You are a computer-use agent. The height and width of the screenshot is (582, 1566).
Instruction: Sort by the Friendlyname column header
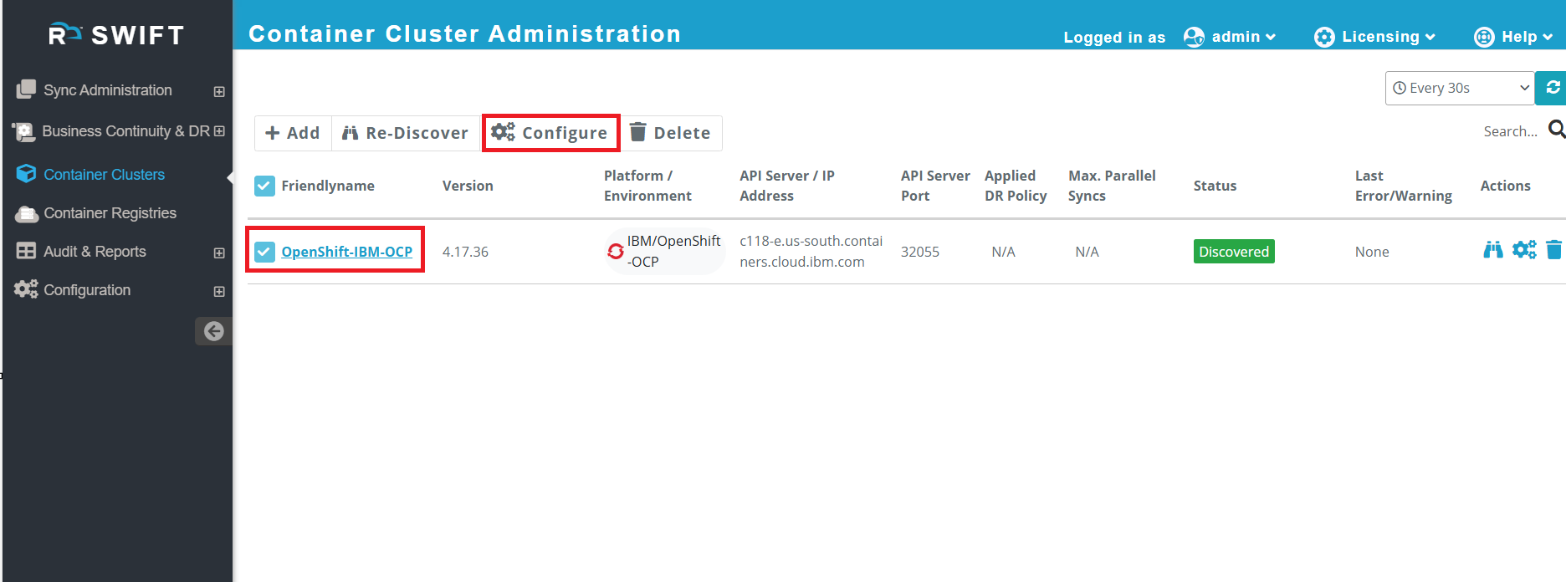(328, 186)
